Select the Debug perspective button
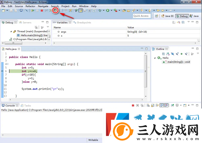This screenshot has height=143, width=202. [182, 16]
